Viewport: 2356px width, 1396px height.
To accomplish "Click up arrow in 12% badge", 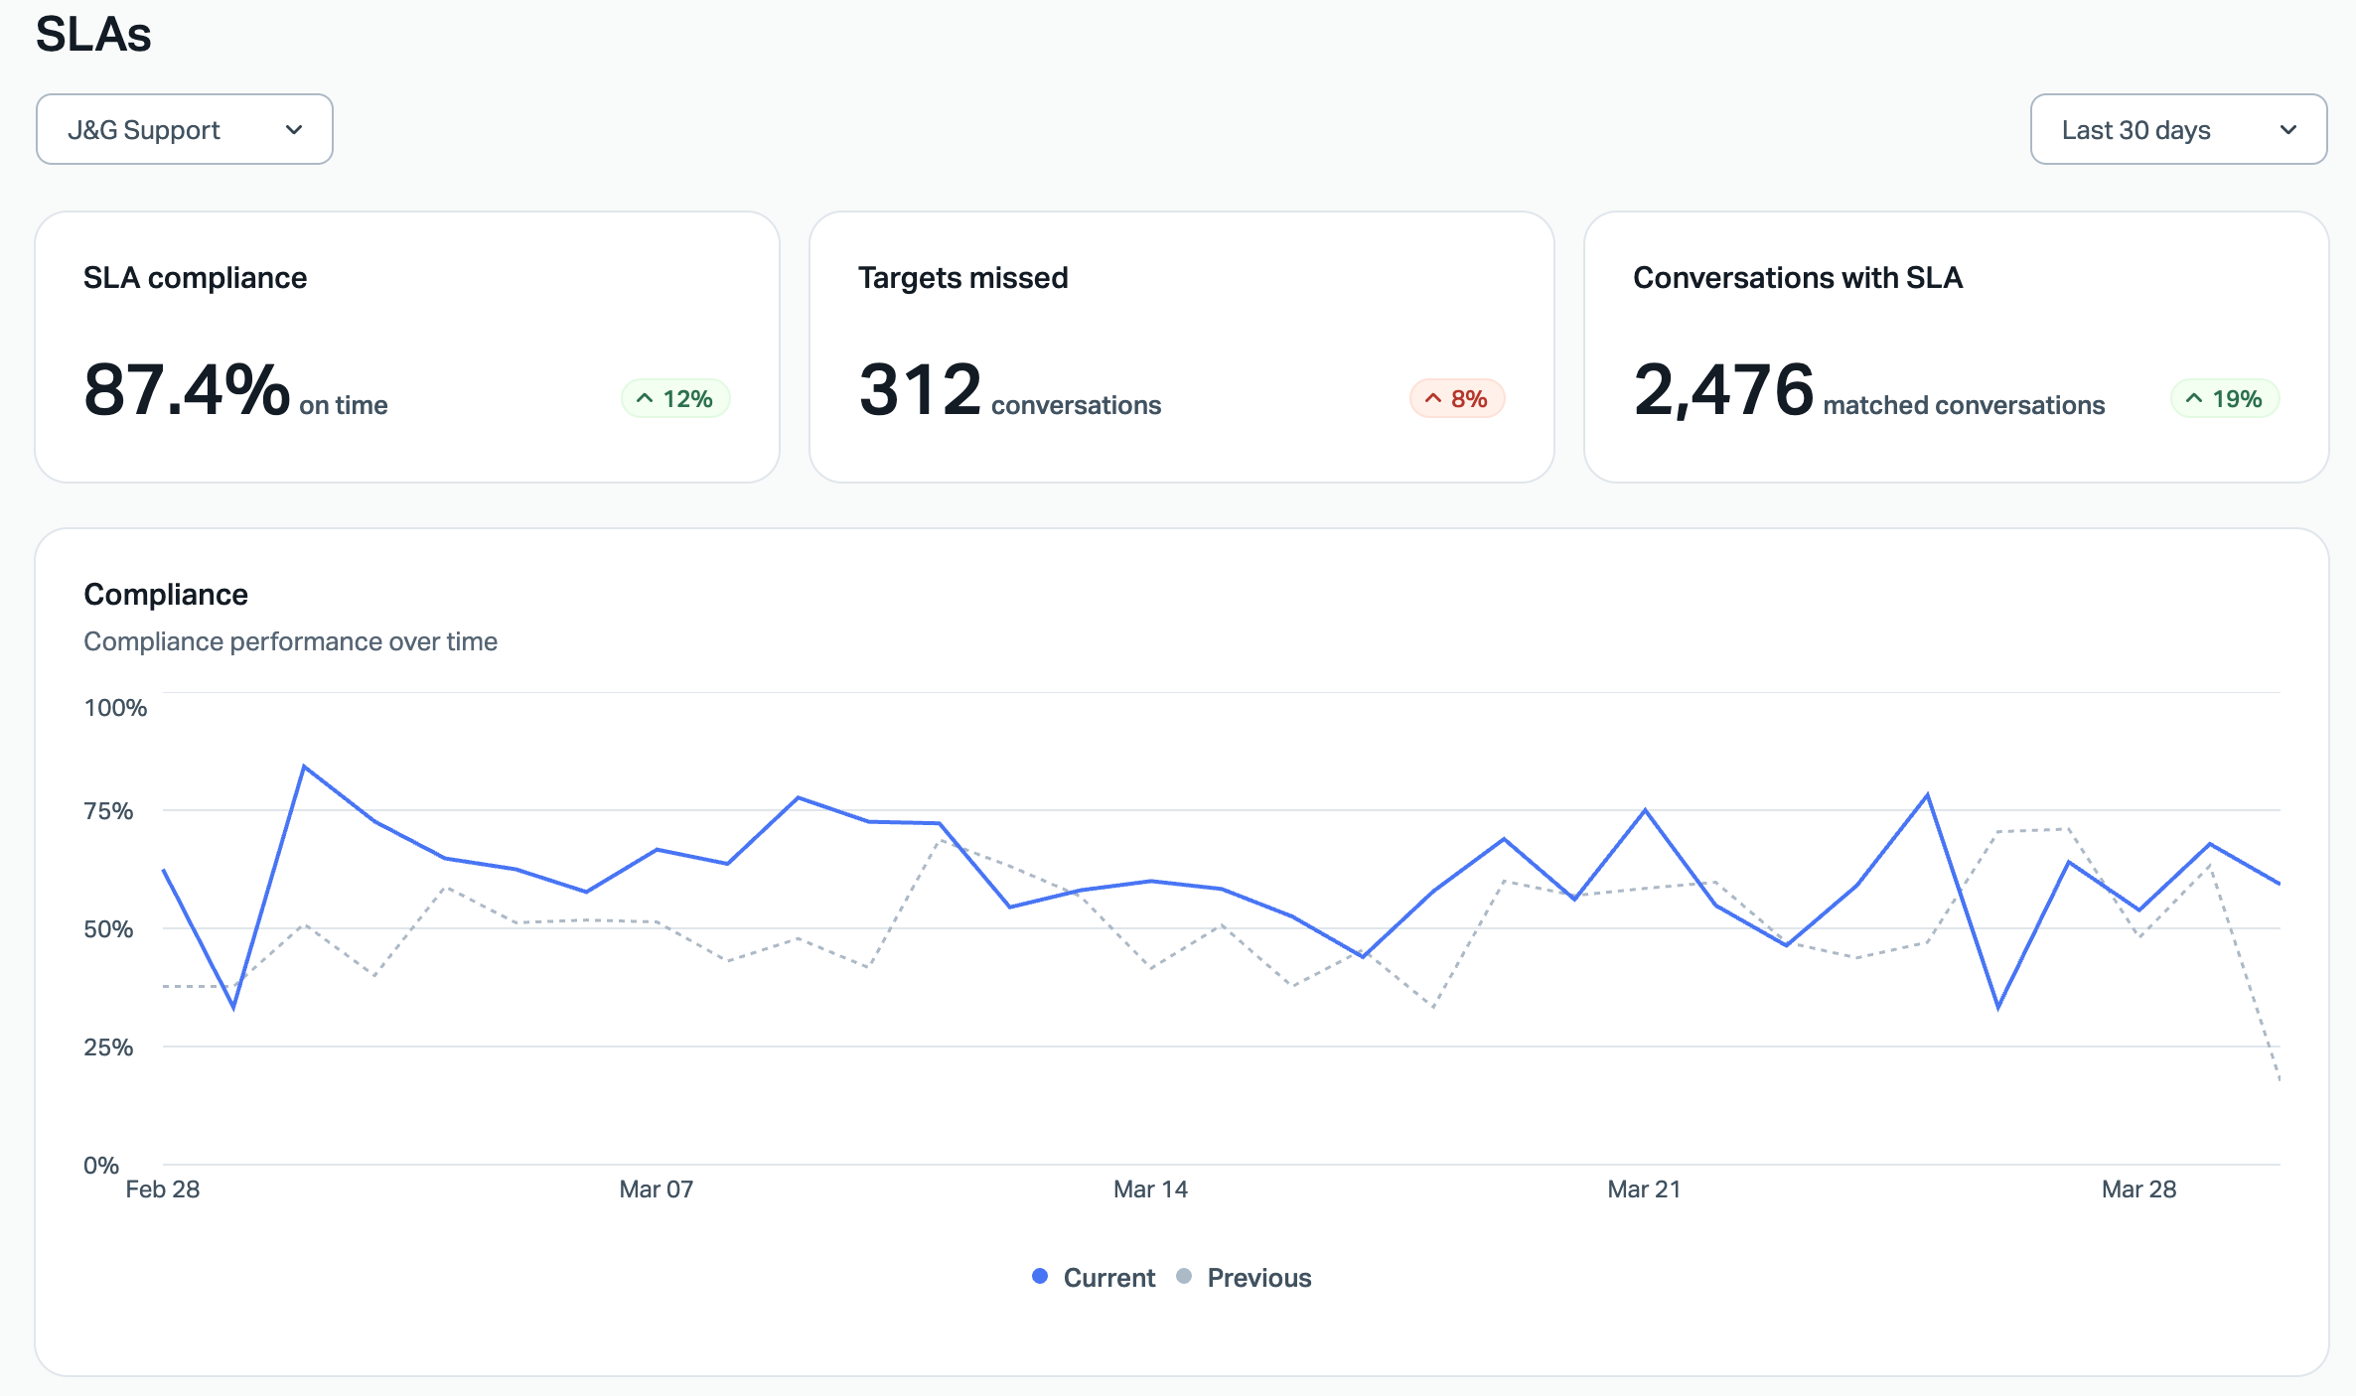I will [x=645, y=399].
